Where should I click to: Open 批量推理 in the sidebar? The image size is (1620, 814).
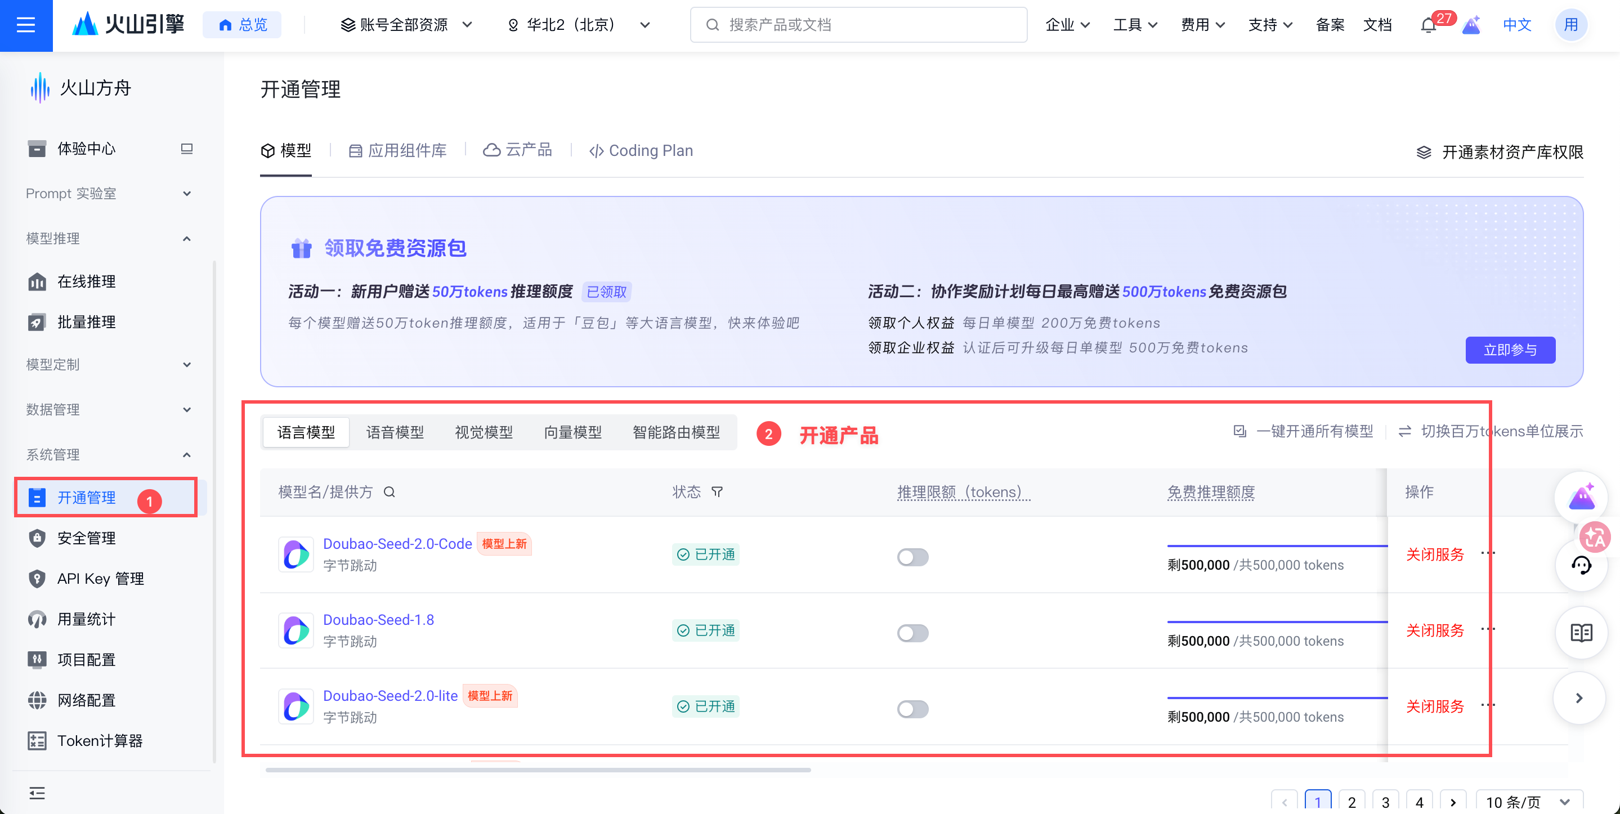pos(86,322)
